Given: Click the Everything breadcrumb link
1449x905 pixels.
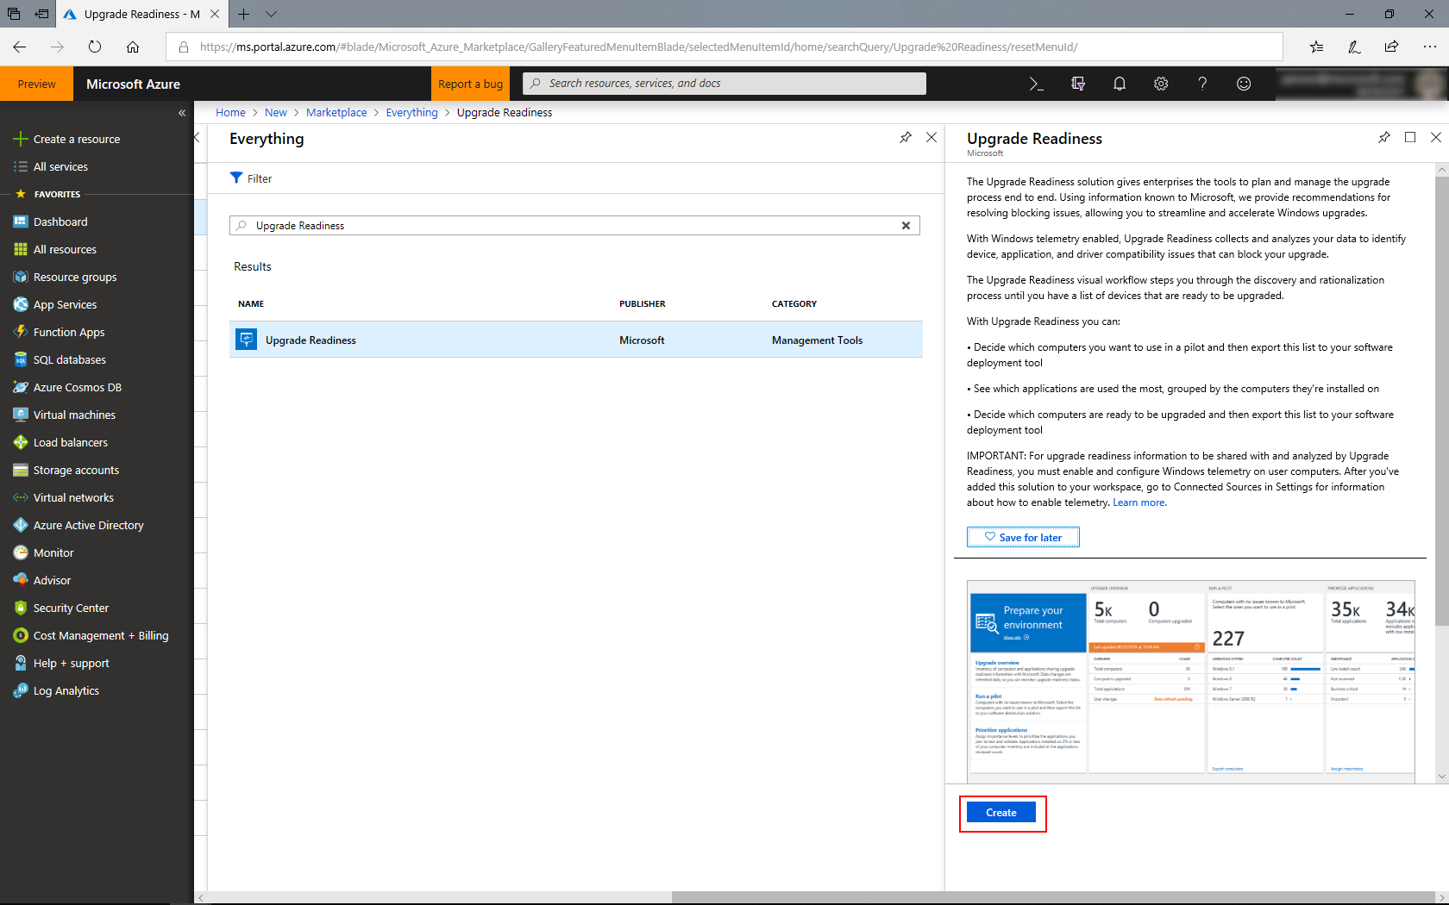Looking at the screenshot, I should coord(411,113).
